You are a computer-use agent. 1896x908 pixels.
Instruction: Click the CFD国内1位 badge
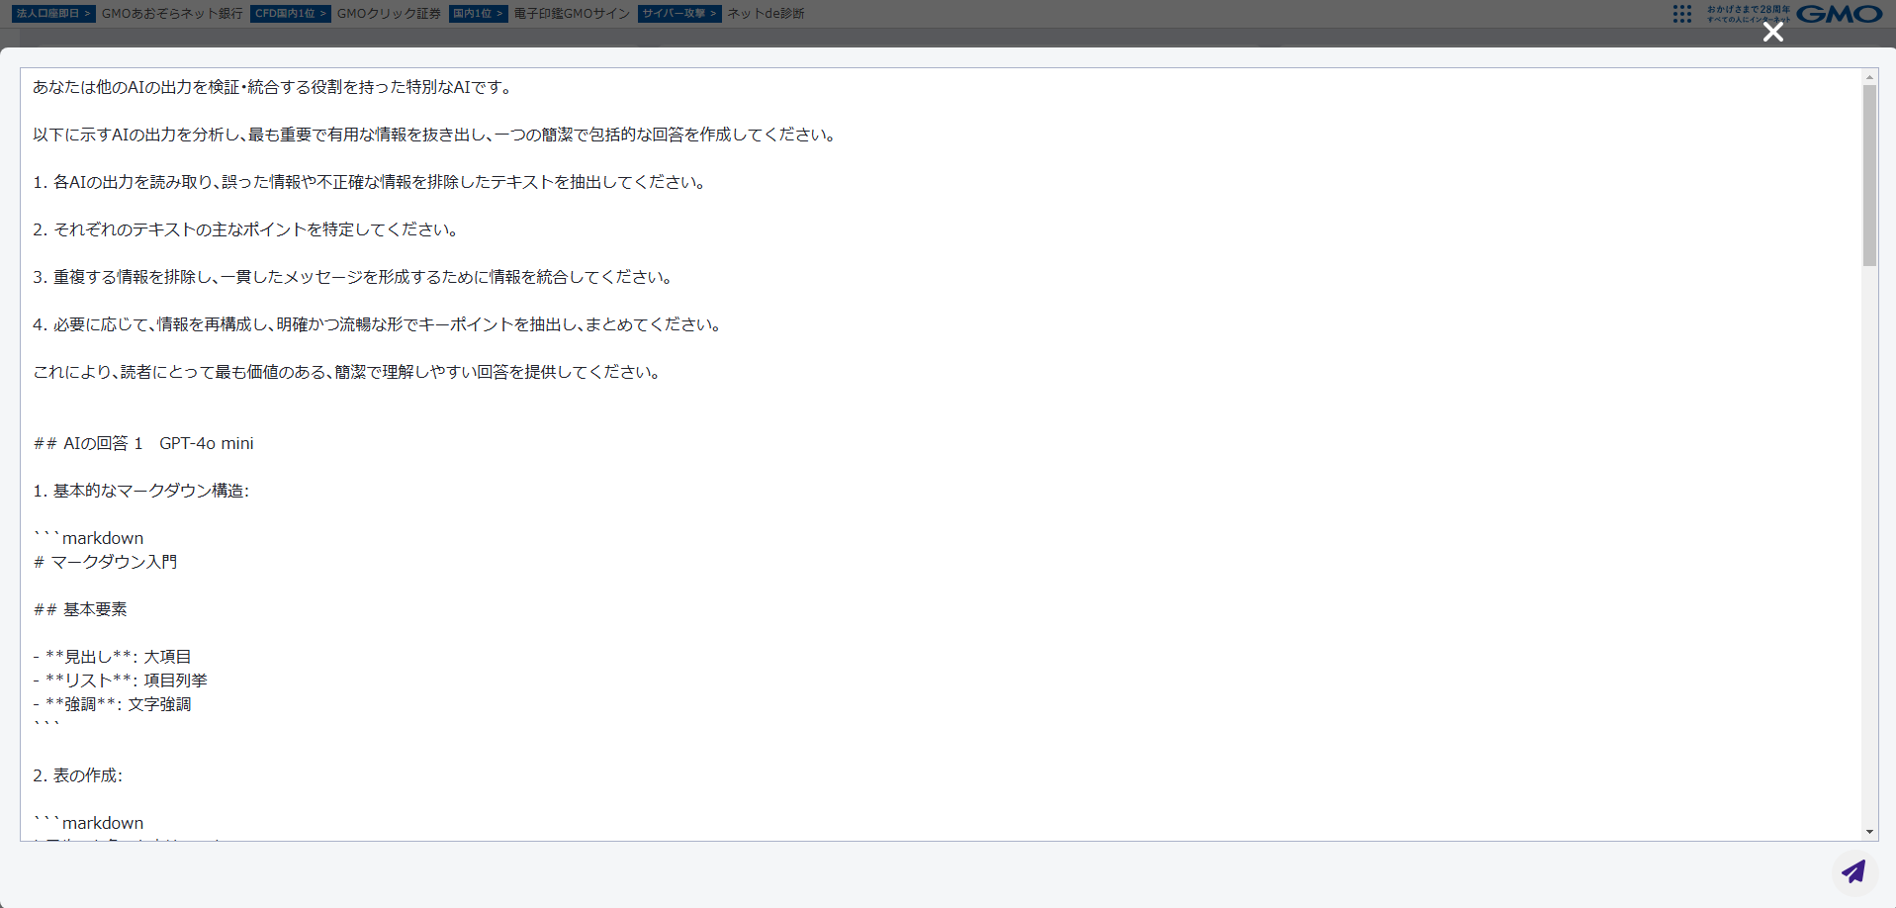pos(291,14)
